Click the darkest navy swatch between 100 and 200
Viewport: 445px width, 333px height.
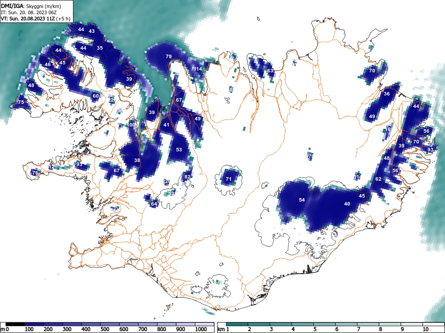34,324
